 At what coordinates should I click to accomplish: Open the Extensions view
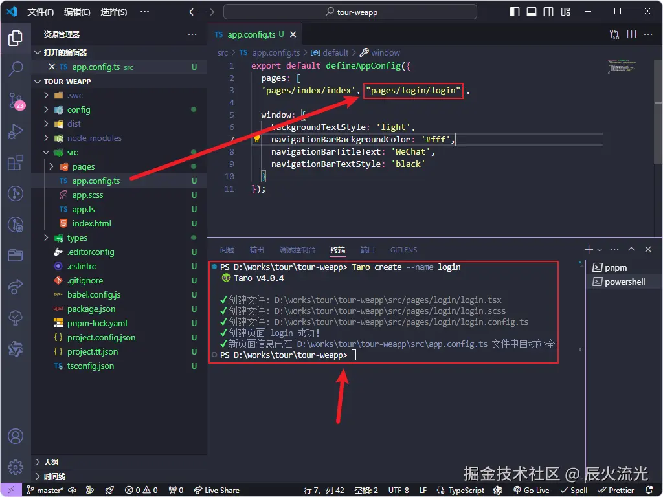click(x=16, y=162)
